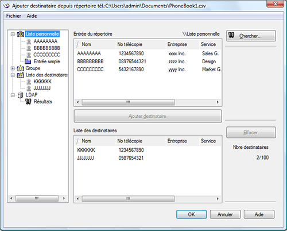Open the Aide menu
The image size is (287, 231).
[32, 16]
